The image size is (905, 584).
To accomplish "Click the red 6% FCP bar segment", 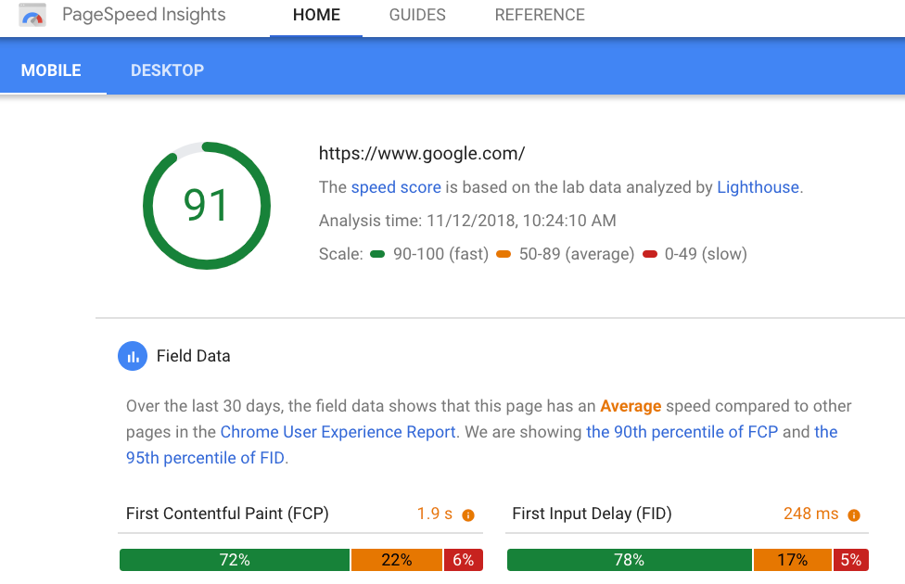I will point(464,560).
